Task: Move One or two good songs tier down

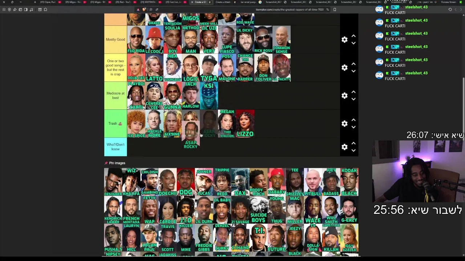Action: point(353,71)
